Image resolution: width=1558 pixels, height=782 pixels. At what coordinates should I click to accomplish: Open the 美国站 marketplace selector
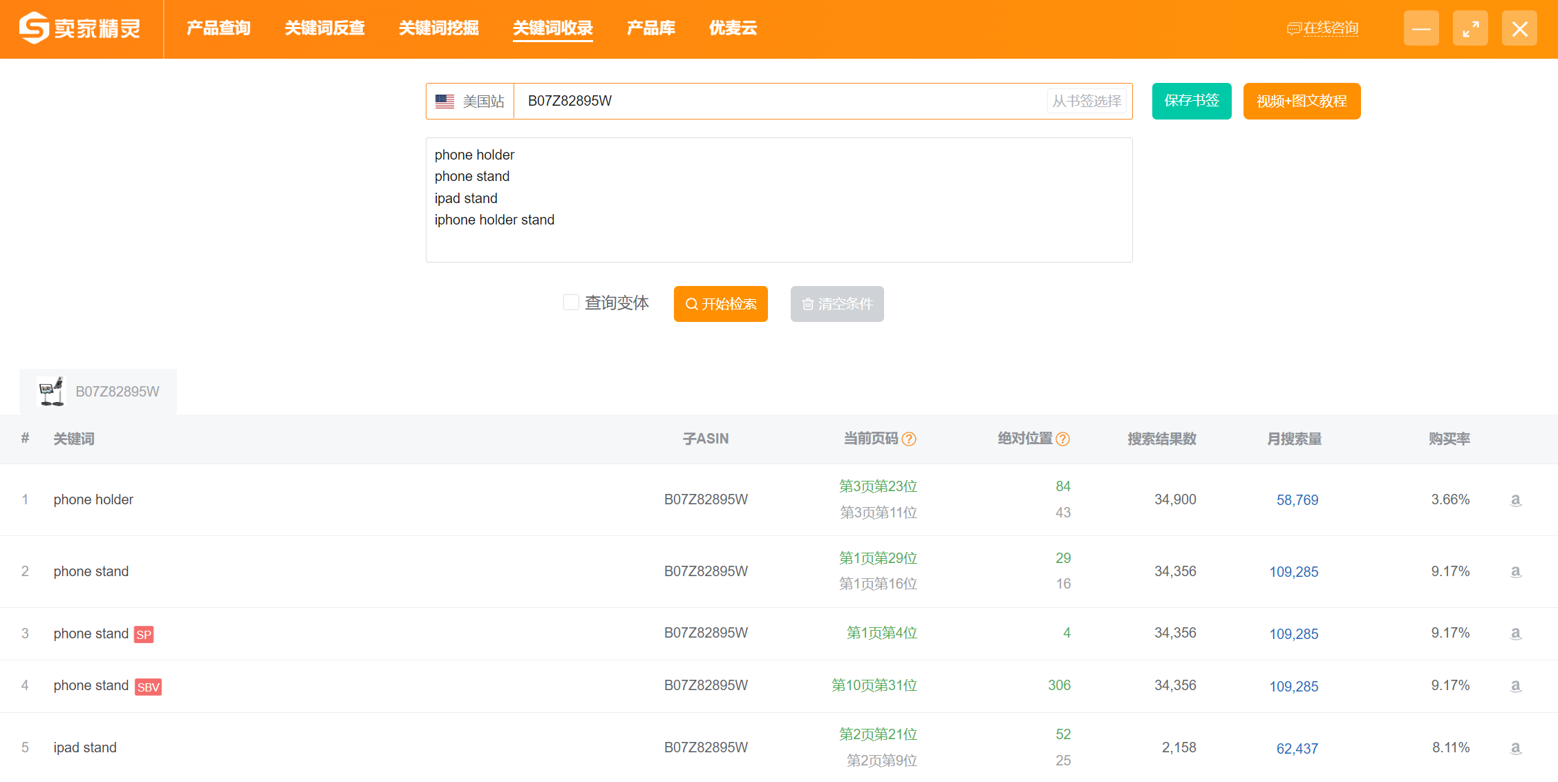[470, 102]
